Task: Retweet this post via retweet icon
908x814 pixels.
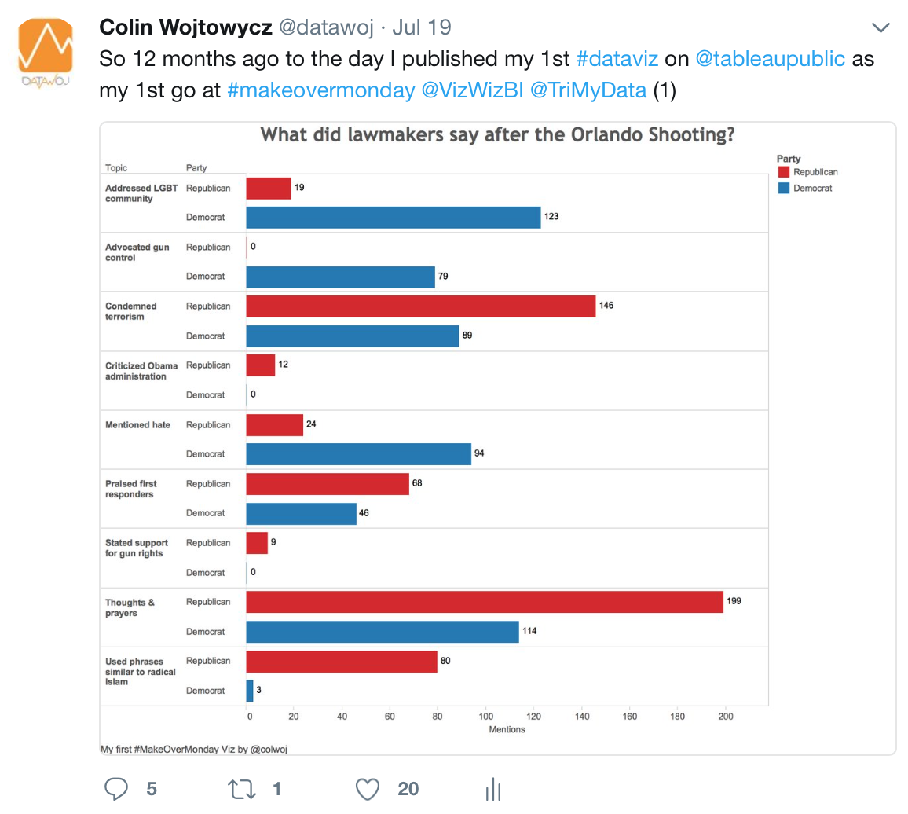Action: coord(241,789)
